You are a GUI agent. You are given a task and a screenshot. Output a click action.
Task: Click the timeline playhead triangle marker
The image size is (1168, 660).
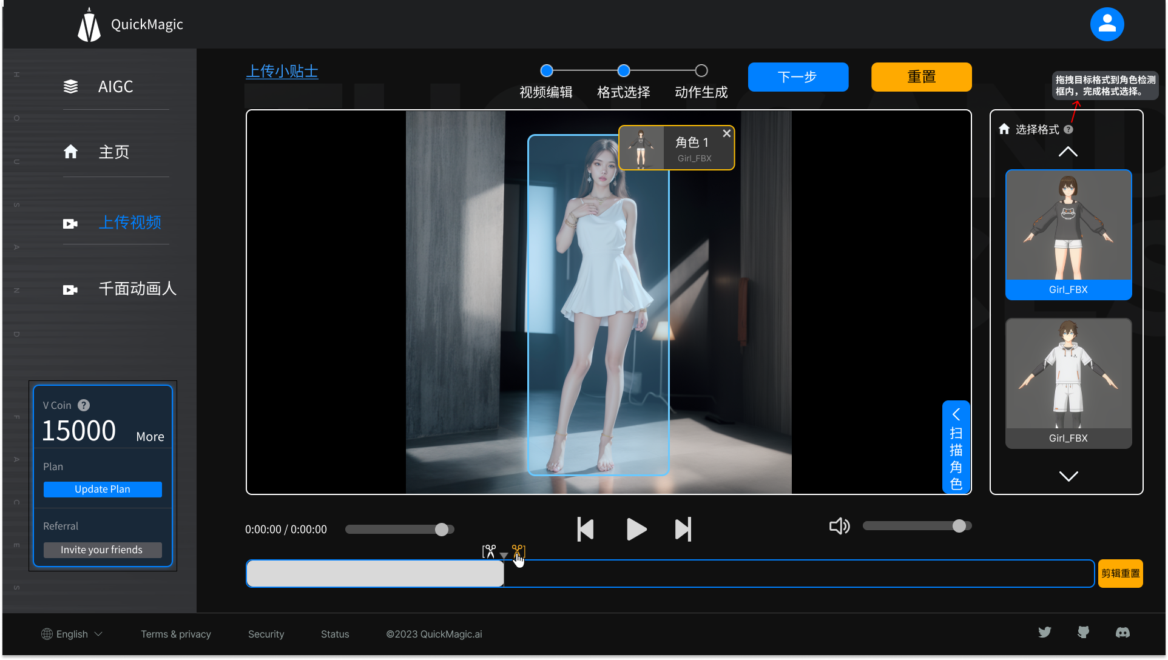click(x=504, y=556)
